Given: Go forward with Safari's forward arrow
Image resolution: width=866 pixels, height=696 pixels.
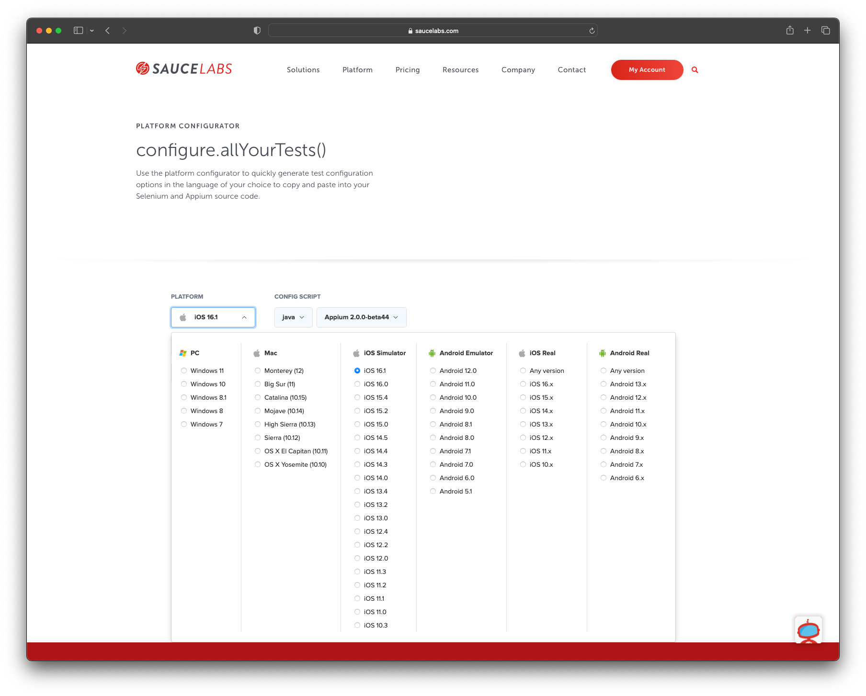Looking at the screenshot, I should (125, 31).
